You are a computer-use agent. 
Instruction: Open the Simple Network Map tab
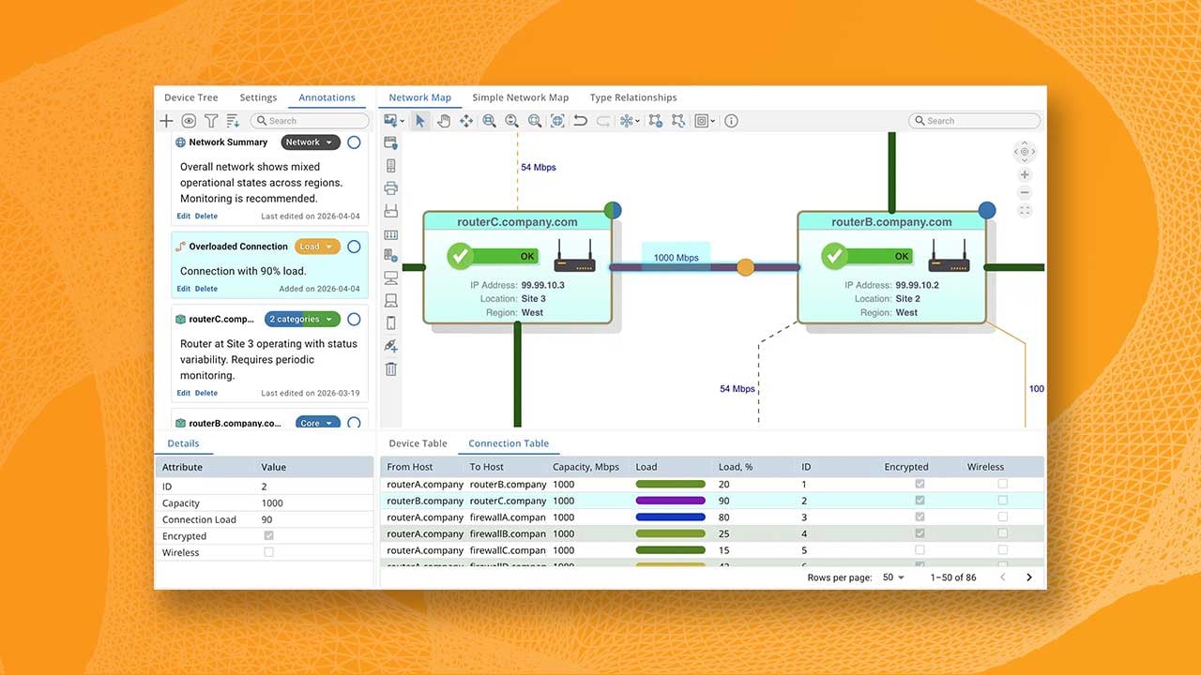[521, 97]
